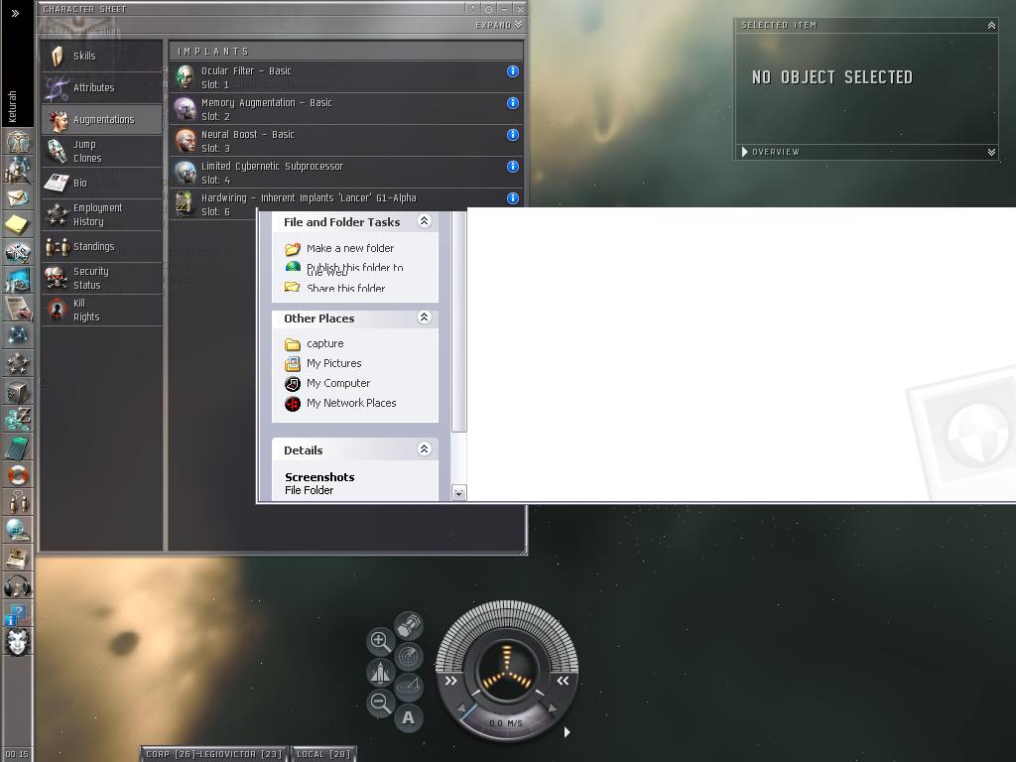Click the Explorer task pane scrollbar thumb

[458, 321]
